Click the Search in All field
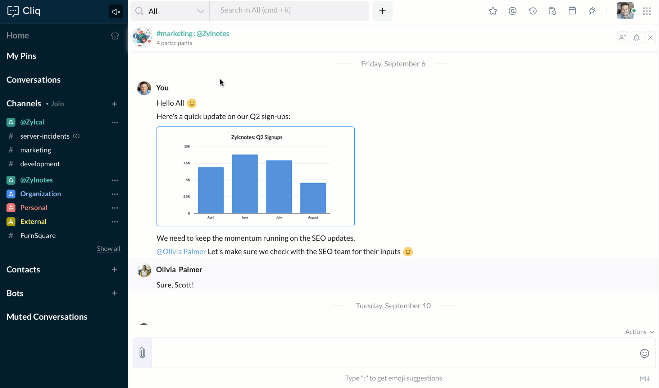The width and height of the screenshot is (659, 388). click(289, 11)
